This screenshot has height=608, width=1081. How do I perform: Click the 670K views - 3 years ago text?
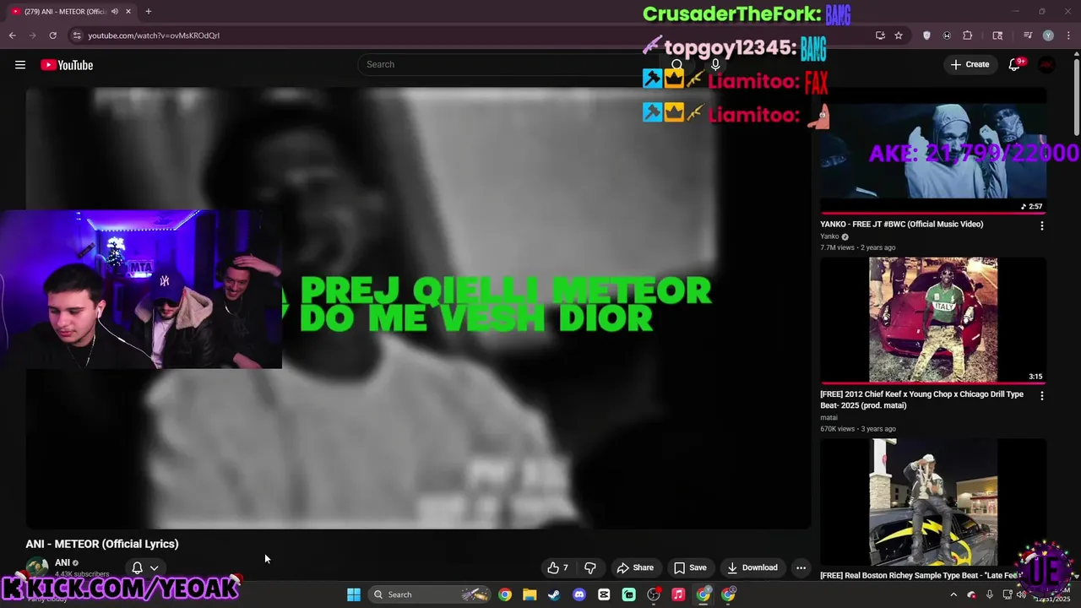click(858, 429)
